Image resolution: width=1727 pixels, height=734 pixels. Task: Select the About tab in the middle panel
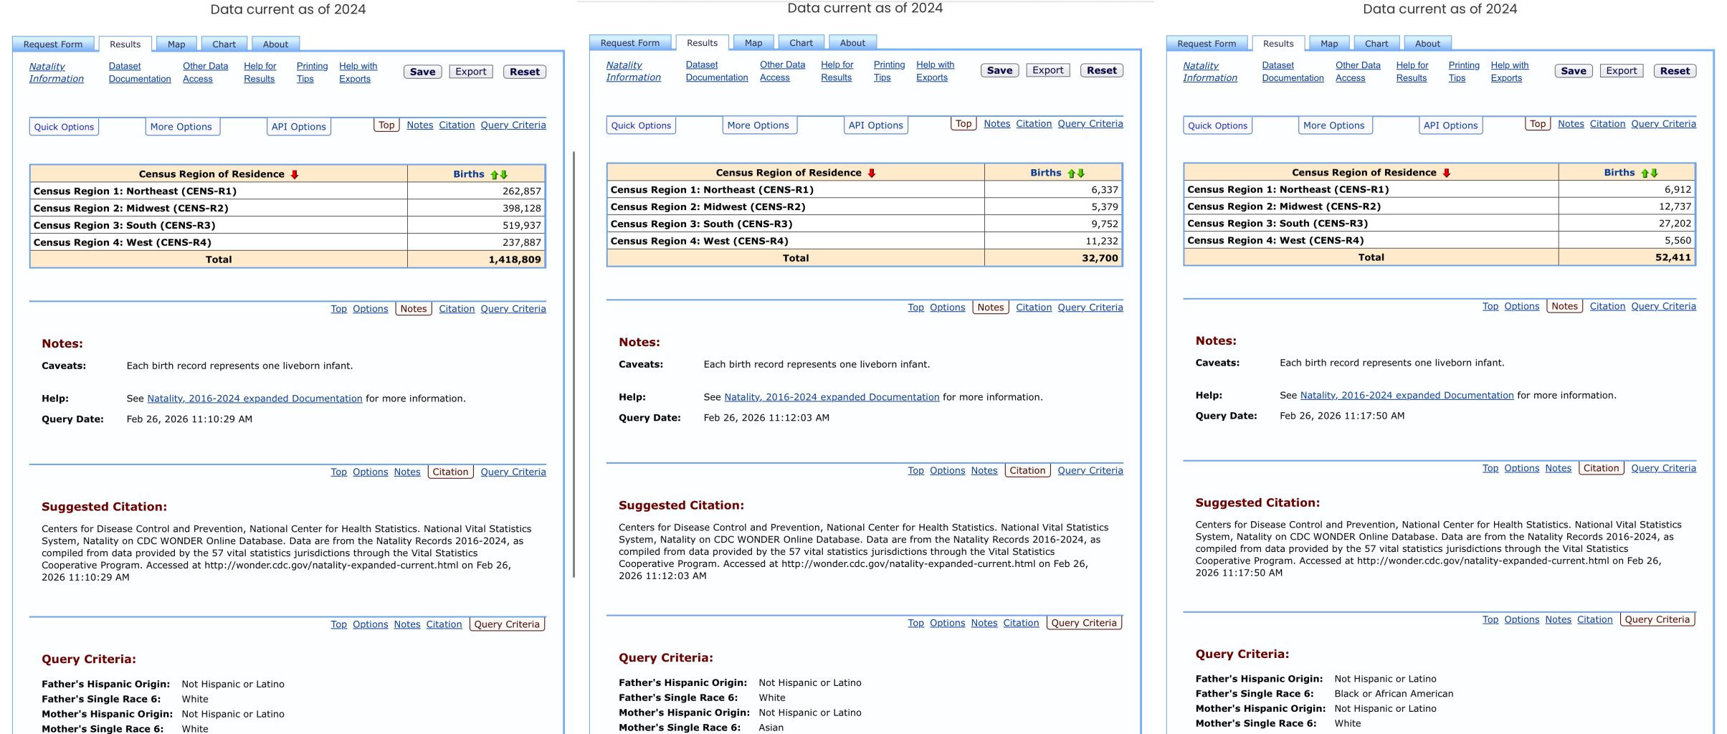click(852, 43)
